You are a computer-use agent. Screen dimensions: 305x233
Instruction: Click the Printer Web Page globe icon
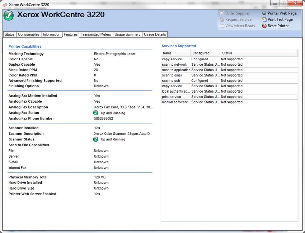[x=264, y=13]
